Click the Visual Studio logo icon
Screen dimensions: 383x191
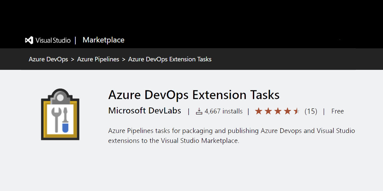coord(29,40)
